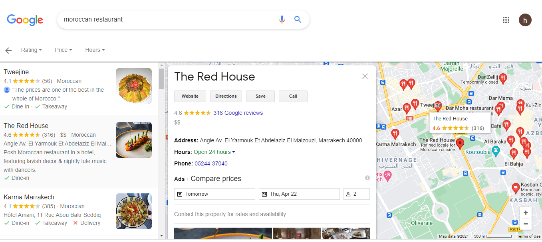The height and width of the screenshot is (242, 542).
Task: Click the Directions button
Action: coord(226,96)
